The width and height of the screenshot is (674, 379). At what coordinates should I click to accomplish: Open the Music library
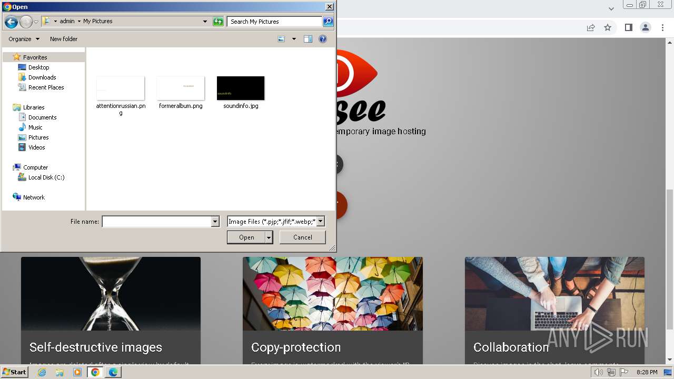[35, 127]
